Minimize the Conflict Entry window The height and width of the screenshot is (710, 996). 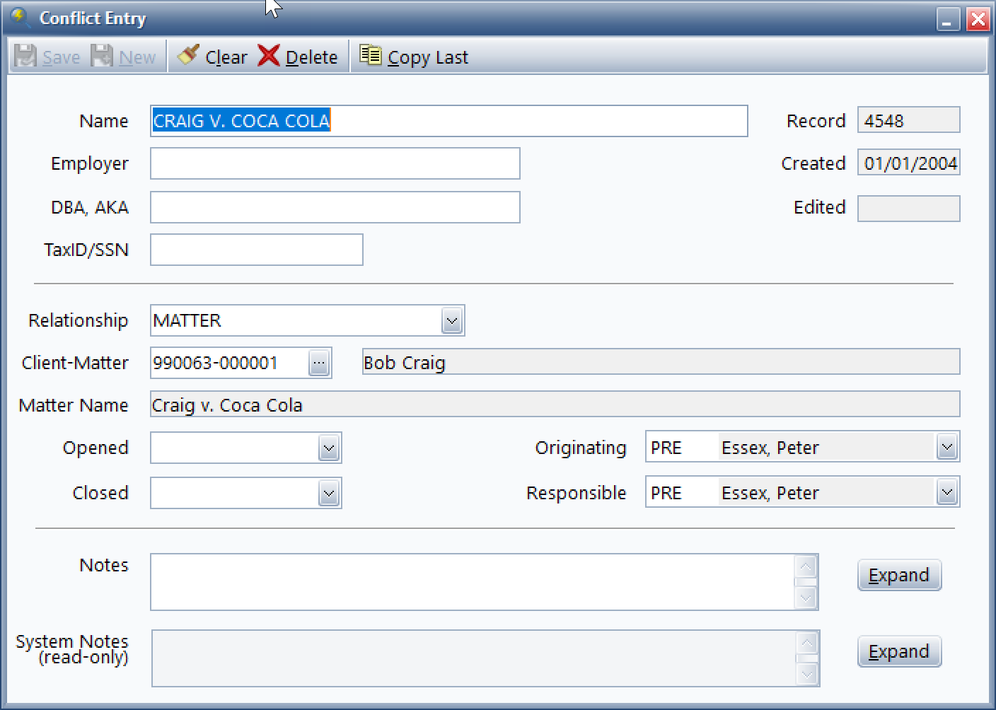948,19
